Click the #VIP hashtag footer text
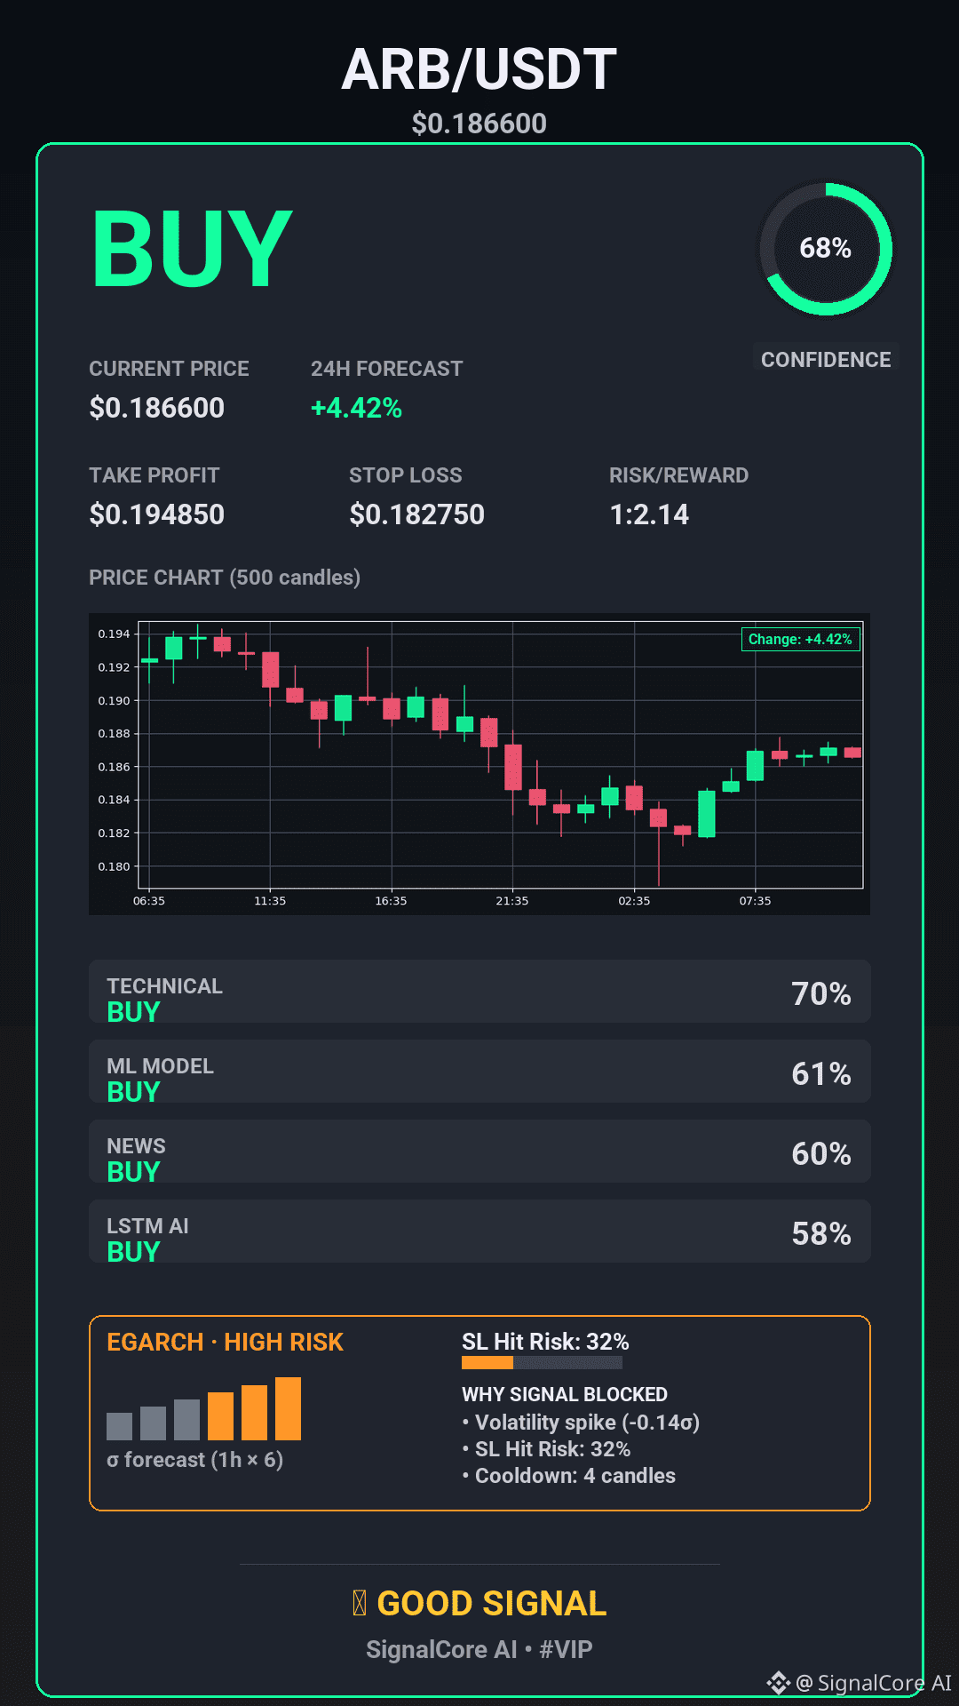The width and height of the screenshot is (959, 1706). [566, 1649]
